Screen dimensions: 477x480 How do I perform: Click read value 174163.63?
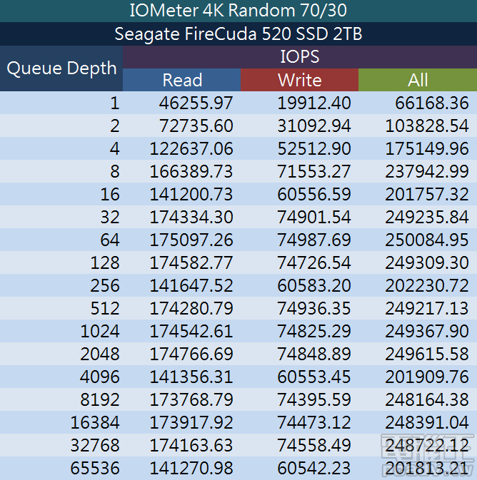pyautogui.click(x=191, y=445)
